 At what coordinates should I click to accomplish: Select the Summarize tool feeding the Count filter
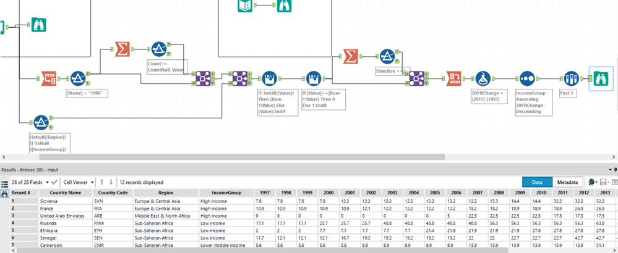(122, 49)
